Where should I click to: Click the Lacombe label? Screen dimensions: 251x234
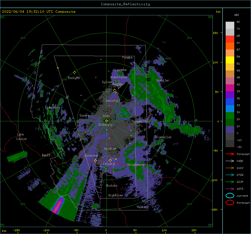120,70
